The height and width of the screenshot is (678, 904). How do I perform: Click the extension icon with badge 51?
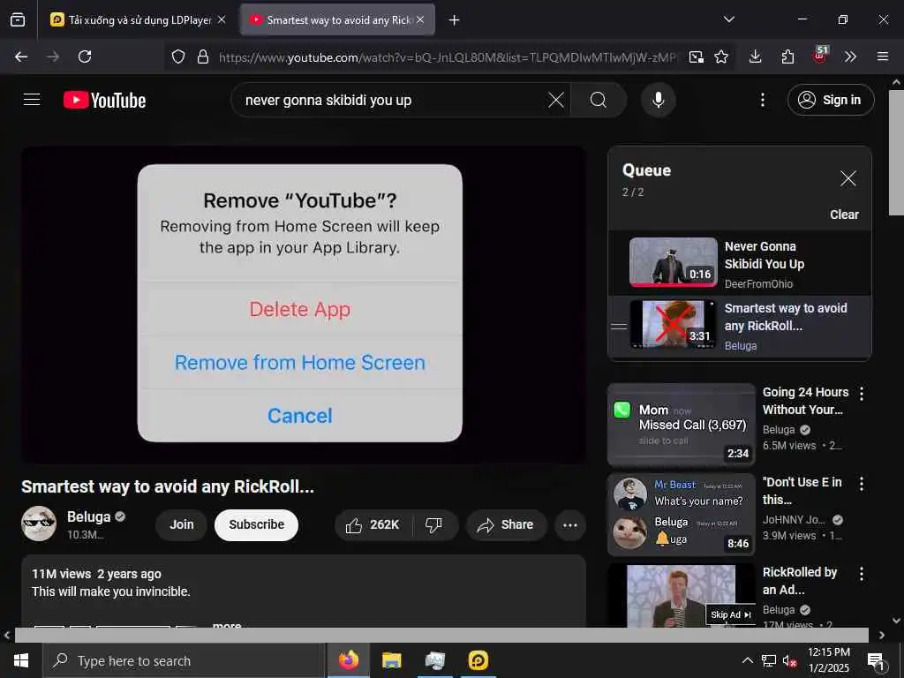point(820,55)
